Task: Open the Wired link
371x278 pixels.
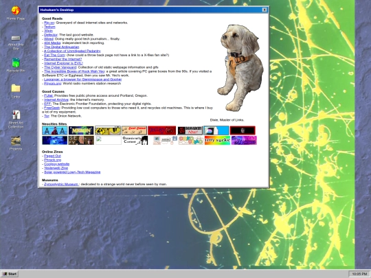Action: (x=49, y=39)
